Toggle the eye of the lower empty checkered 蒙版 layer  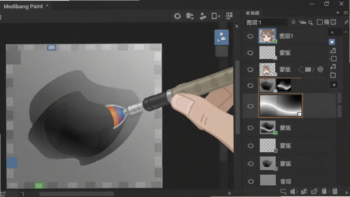pyautogui.click(x=250, y=146)
